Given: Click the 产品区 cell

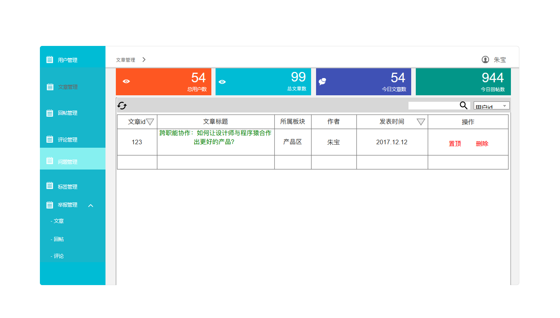Looking at the screenshot, I should click(x=293, y=142).
